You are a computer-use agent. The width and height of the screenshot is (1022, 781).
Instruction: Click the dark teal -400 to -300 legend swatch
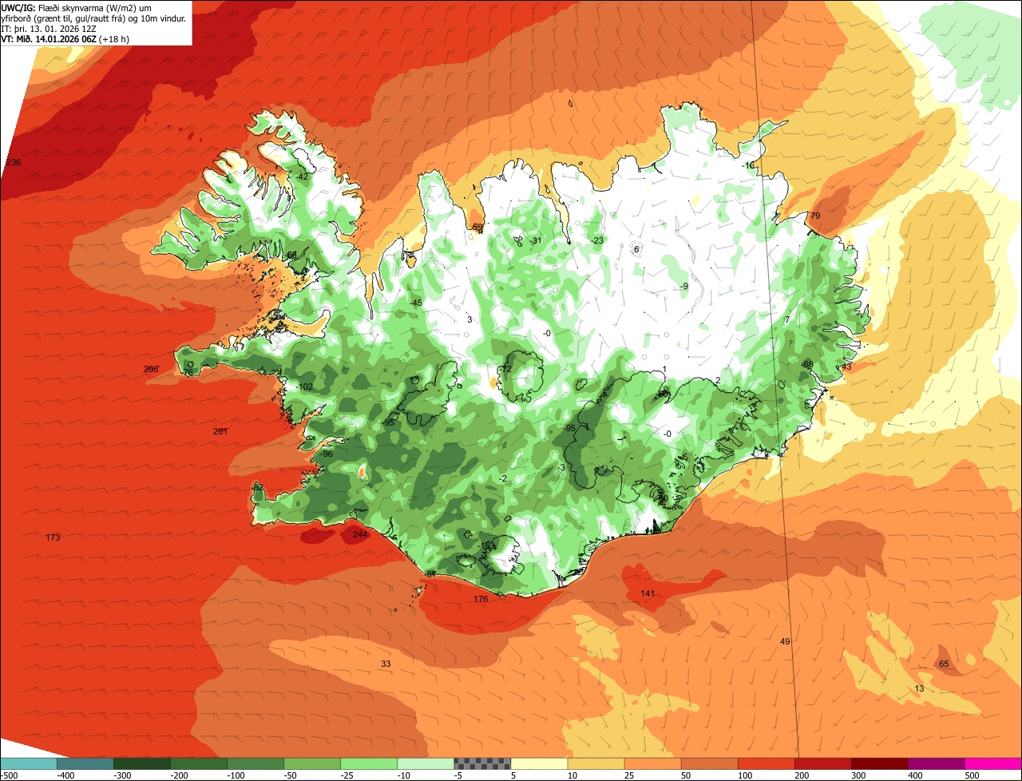coord(85,763)
